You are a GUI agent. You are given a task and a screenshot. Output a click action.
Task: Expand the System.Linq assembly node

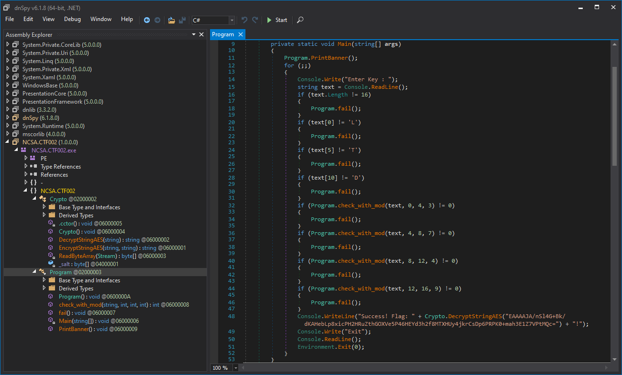click(x=8, y=61)
